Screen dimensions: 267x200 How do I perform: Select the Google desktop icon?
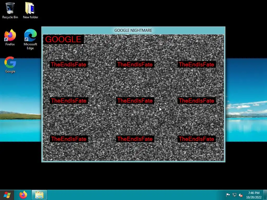[10, 65]
